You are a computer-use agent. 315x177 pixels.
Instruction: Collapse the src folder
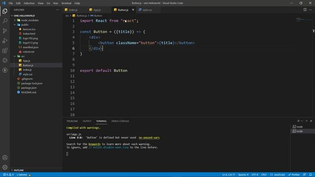[x=15, y=57]
